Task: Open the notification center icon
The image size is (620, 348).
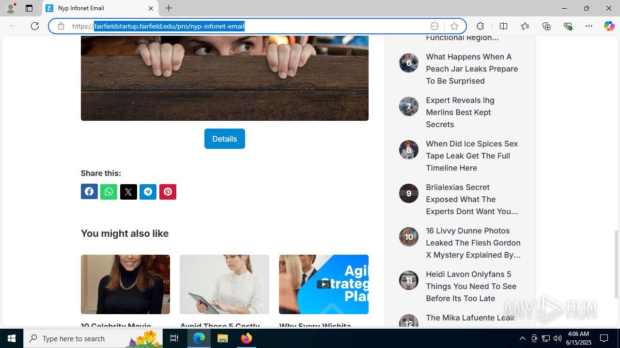Action: (x=604, y=338)
